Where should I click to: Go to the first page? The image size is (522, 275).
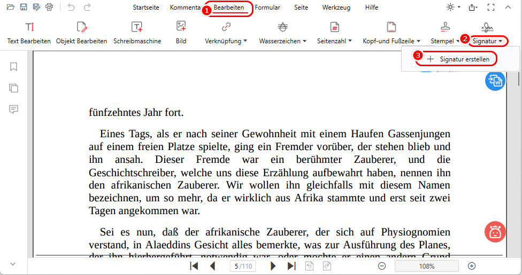click(194, 266)
